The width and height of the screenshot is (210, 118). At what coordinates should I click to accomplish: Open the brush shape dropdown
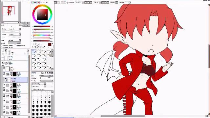pos(39,84)
